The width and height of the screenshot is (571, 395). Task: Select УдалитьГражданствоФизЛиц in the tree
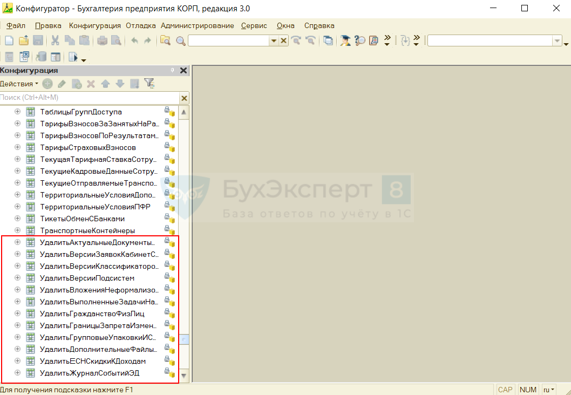(x=92, y=314)
